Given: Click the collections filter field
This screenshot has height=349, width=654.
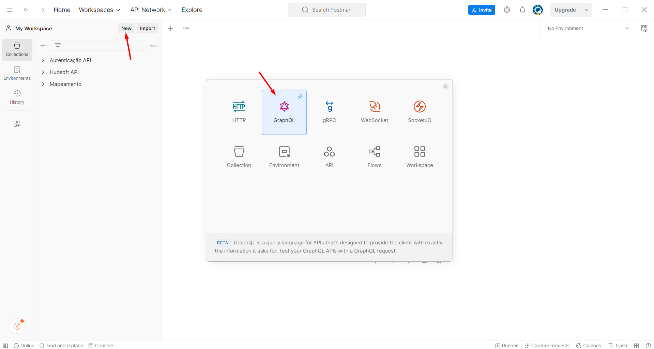Looking at the screenshot, I should 98,46.
